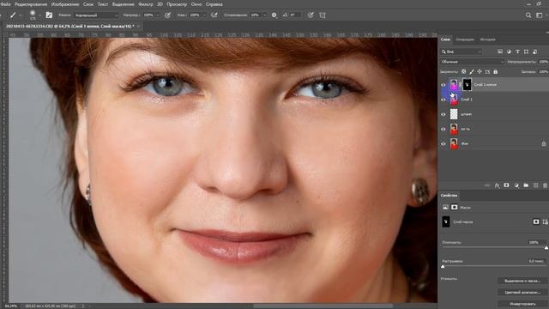Hide the top layer copy with mask
549x309 pixels.
[x=443, y=85]
